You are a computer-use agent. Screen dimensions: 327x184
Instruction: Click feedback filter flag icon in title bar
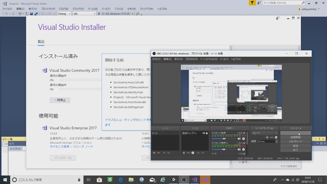252,3
